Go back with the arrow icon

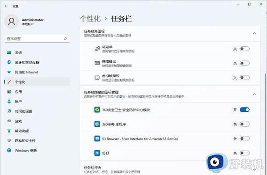pyautogui.click(x=6, y=6)
